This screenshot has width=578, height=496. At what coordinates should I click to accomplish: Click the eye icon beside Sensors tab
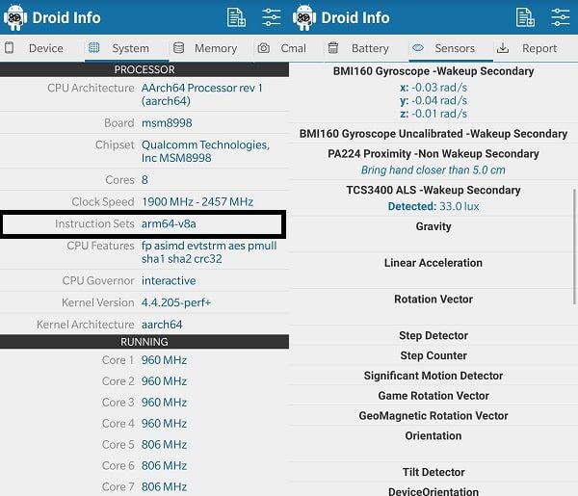418,47
